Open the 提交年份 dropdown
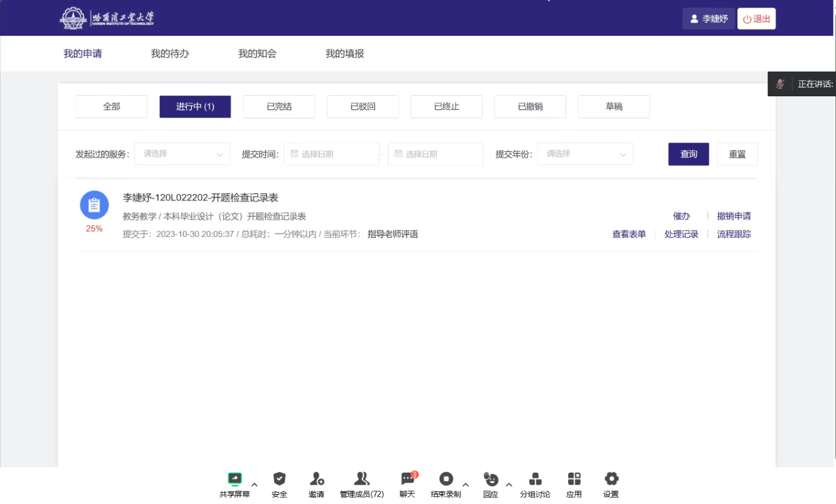The image size is (836, 504). point(585,154)
